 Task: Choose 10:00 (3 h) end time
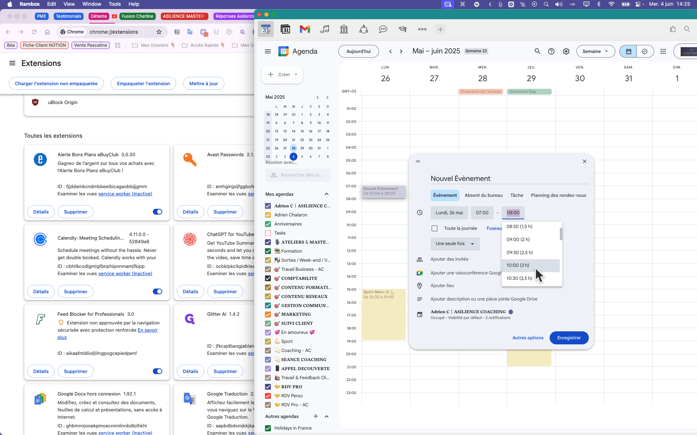click(x=530, y=265)
